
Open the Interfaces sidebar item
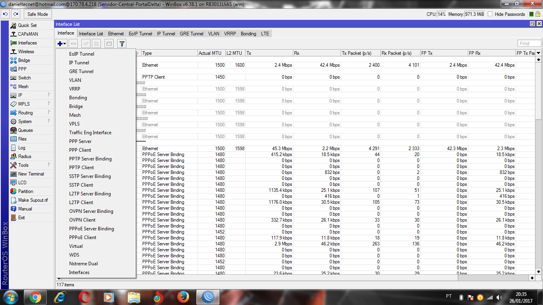(27, 43)
